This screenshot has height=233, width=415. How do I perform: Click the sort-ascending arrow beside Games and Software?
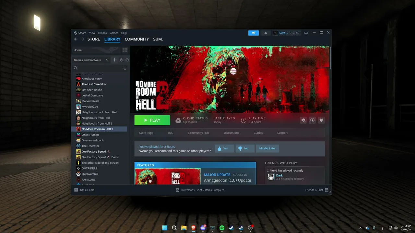tap(114, 60)
